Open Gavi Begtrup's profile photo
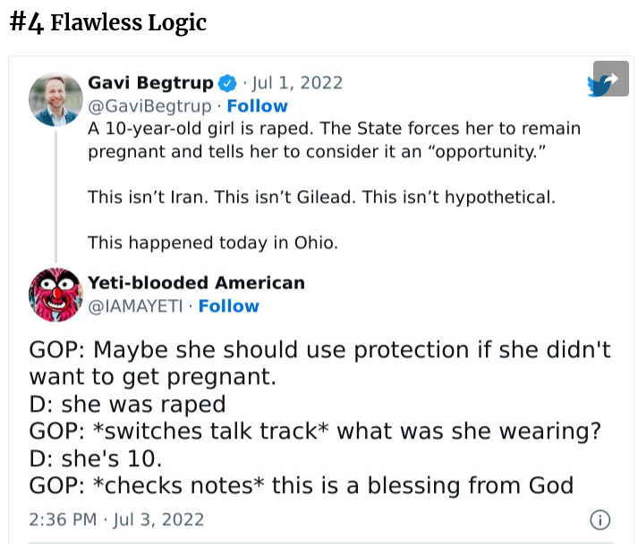638x544 pixels. (55, 98)
